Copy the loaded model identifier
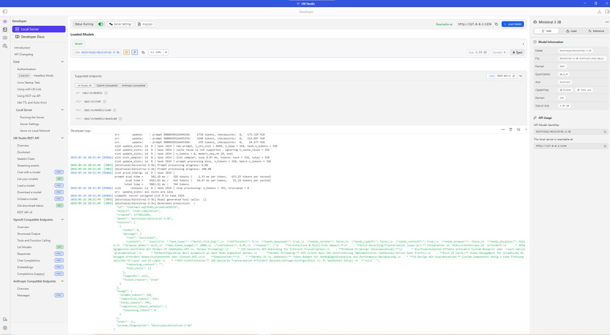 tap(143, 52)
